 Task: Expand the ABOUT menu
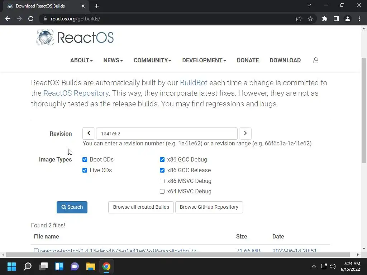81,60
